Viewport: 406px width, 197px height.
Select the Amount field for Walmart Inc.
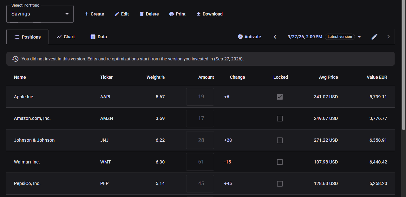(x=200, y=162)
